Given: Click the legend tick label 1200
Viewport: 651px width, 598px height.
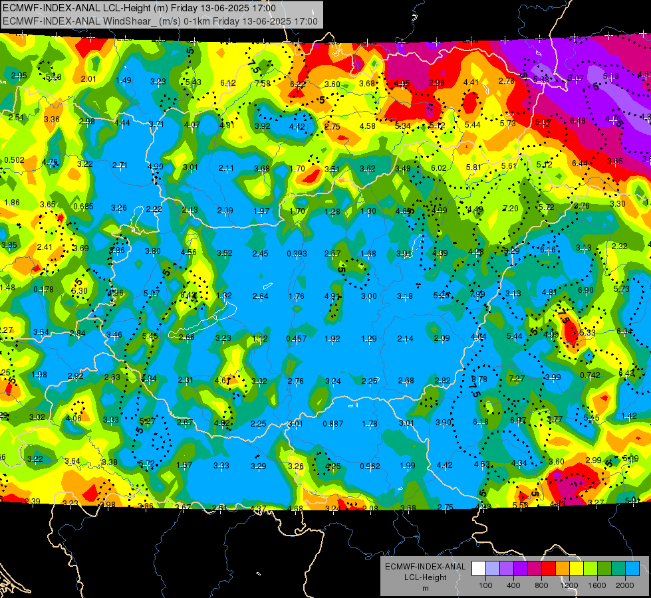Looking at the screenshot, I should tap(569, 585).
